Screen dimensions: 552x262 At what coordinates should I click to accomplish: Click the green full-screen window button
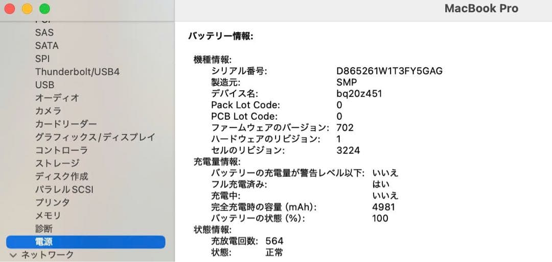pyautogui.click(x=44, y=9)
